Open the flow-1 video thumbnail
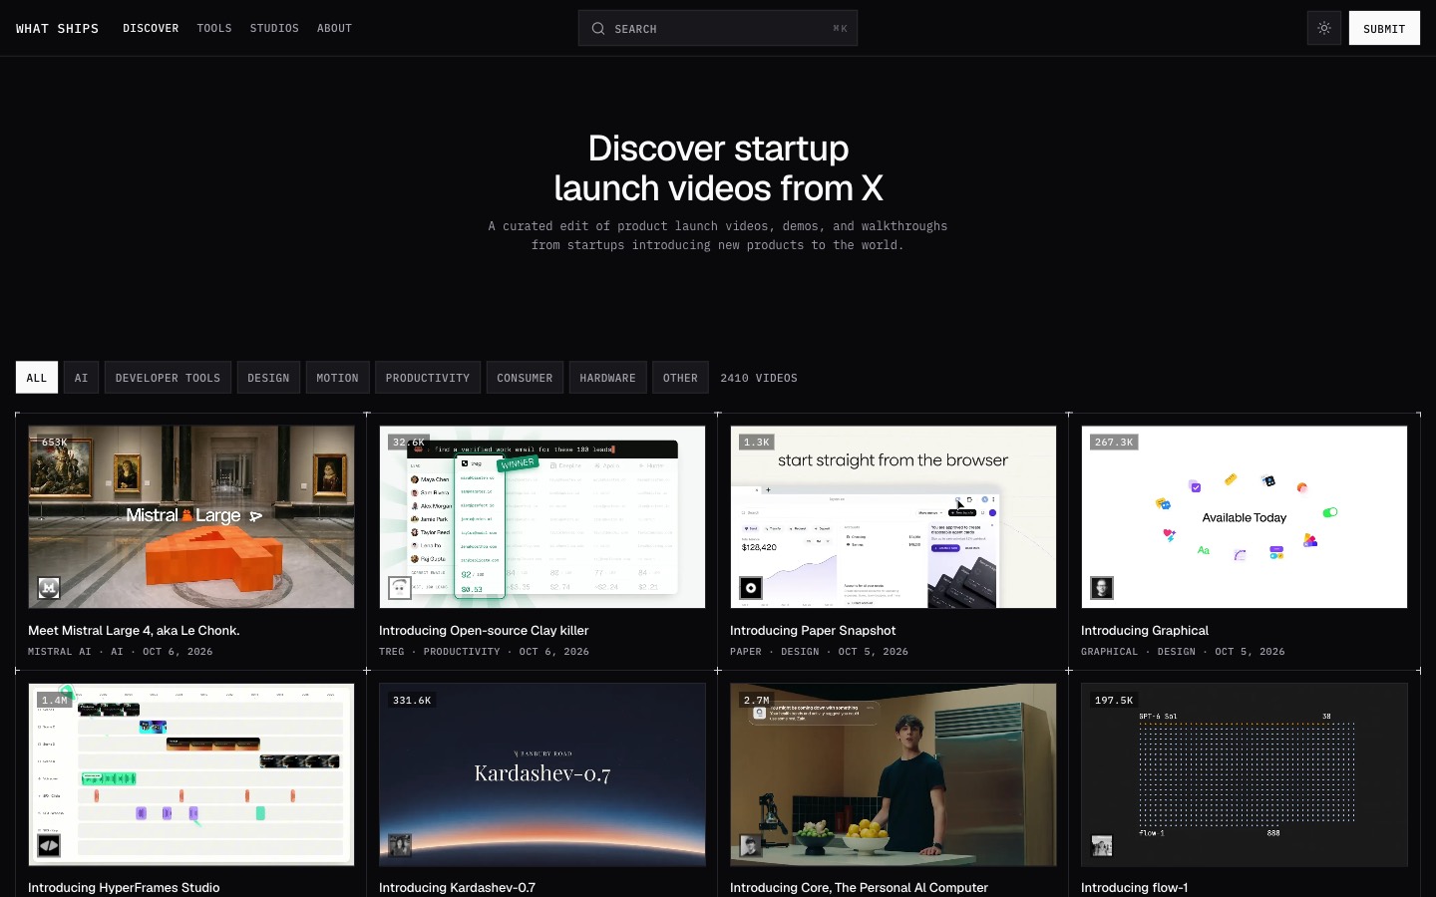This screenshot has height=897, width=1436. click(1245, 774)
